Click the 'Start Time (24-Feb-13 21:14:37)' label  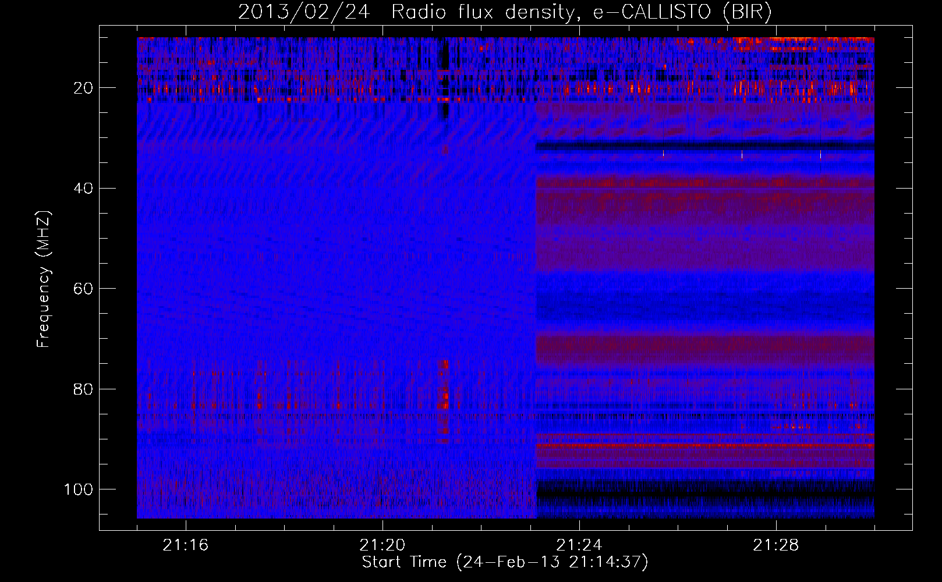pos(505,562)
